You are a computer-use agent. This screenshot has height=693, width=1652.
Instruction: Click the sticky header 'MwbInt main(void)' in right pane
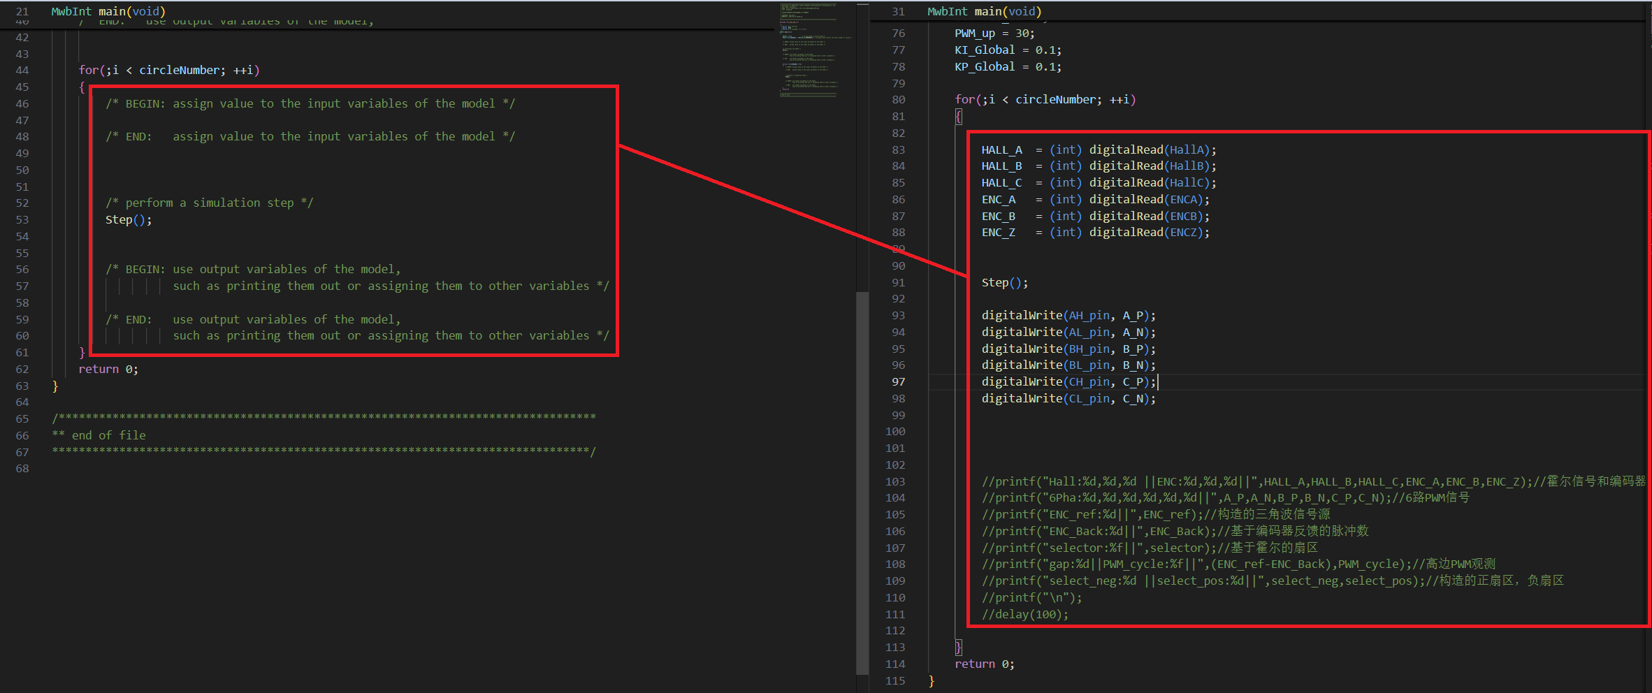(x=984, y=11)
